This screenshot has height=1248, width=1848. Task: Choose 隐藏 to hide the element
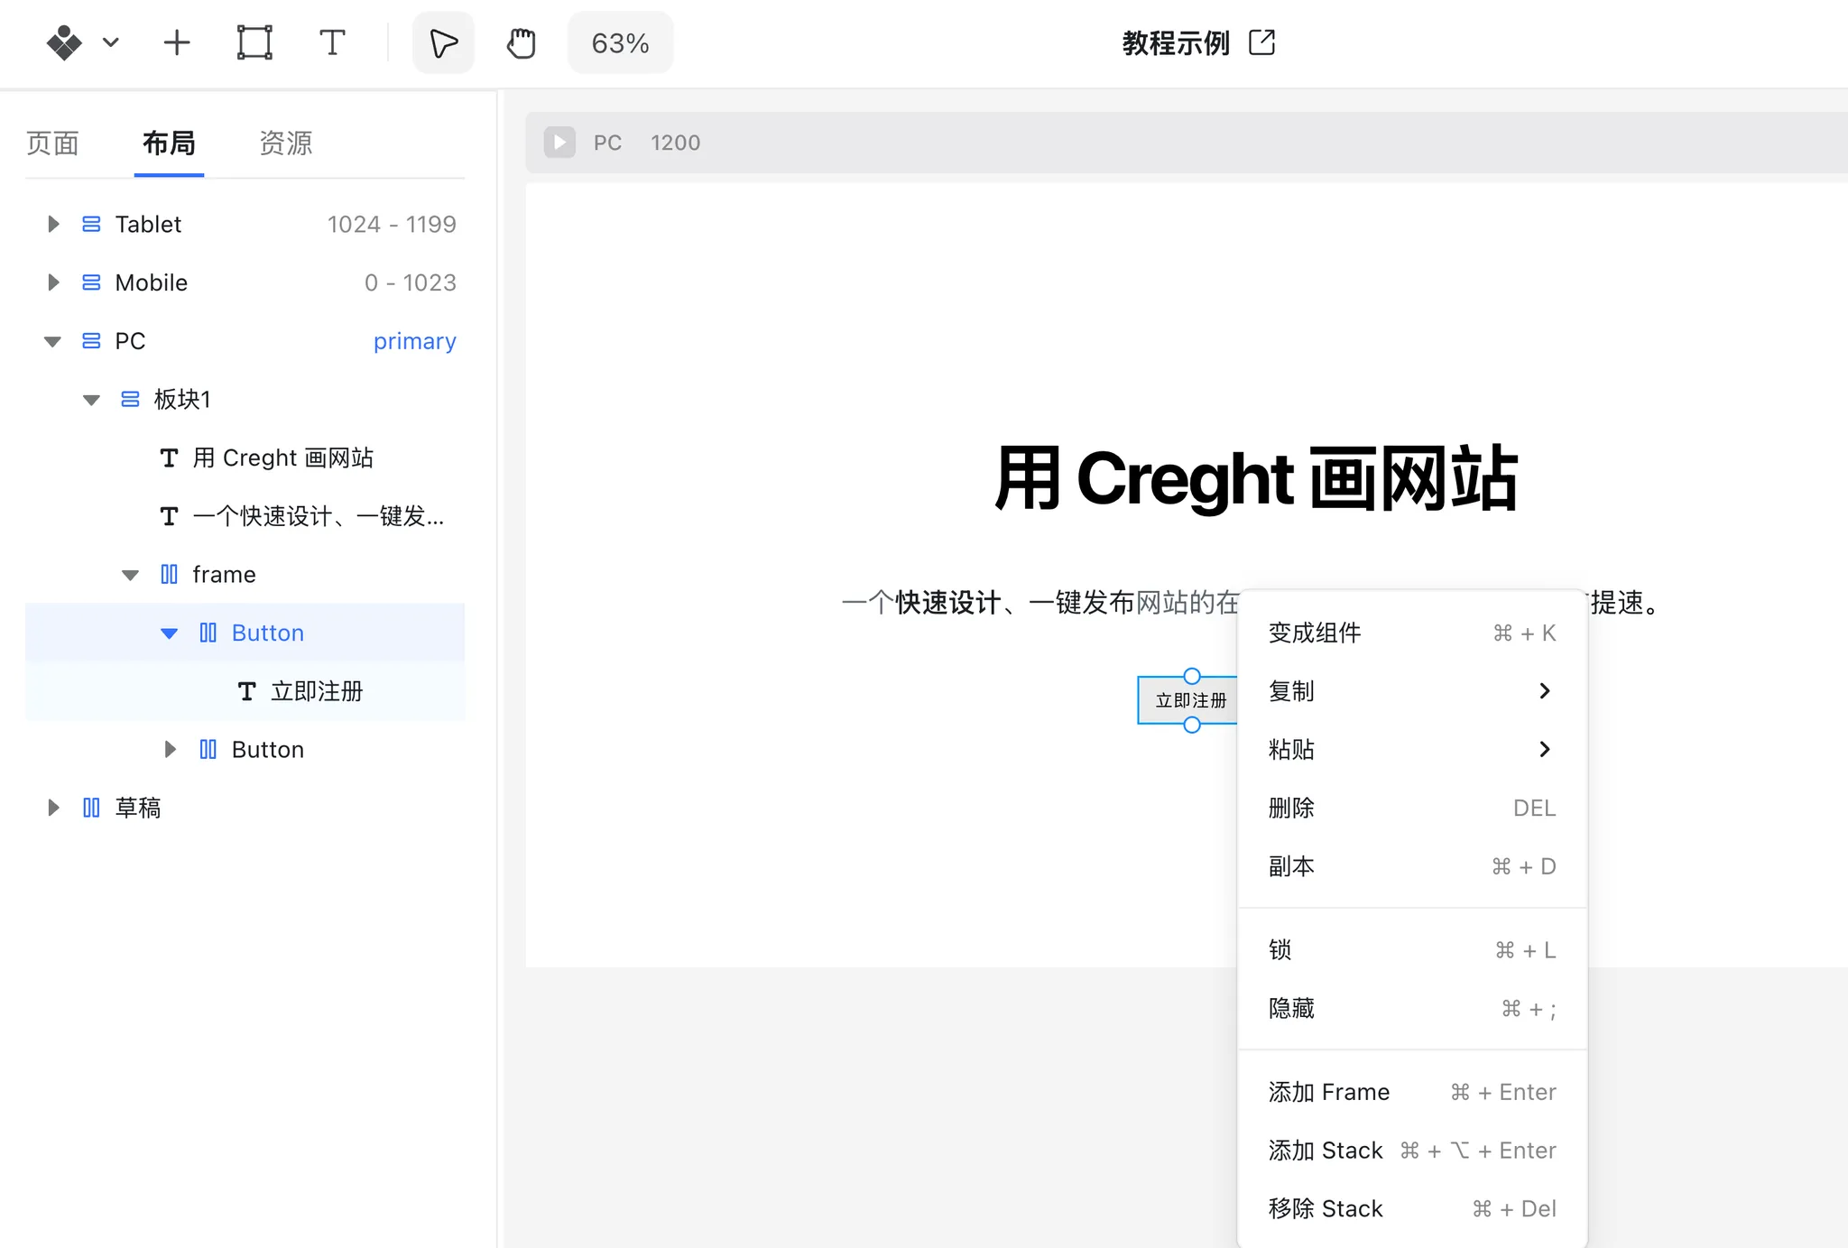tap(1412, 1008)
